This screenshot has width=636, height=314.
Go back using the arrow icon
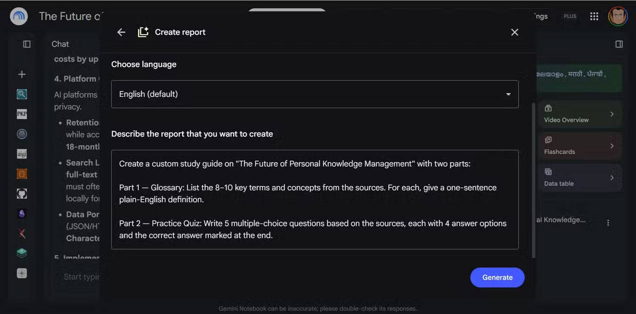pyautogui.click(x=121, y=32)
